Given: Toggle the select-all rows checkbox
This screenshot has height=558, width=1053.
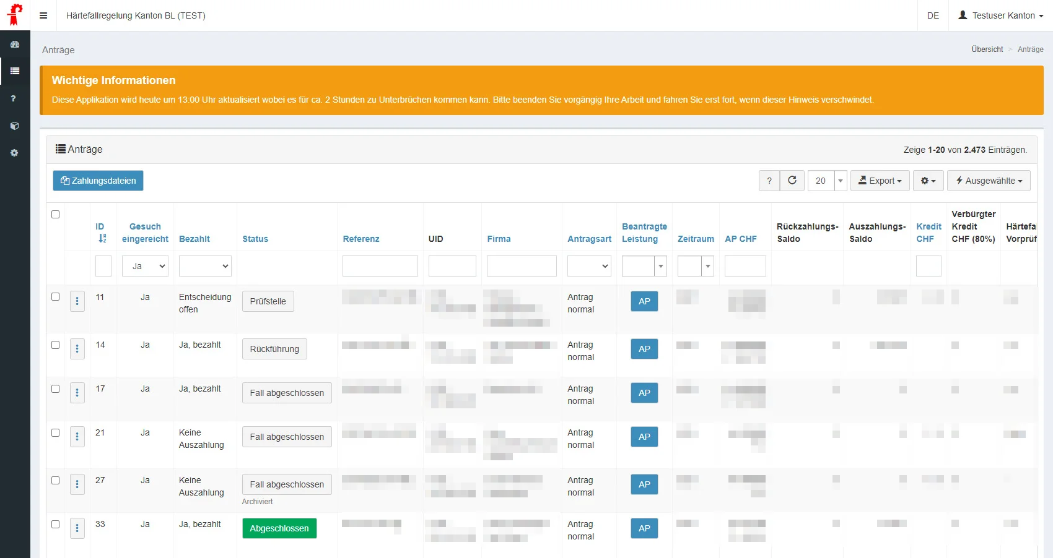Looking at the screenshot, I should [x=56, y=215].
